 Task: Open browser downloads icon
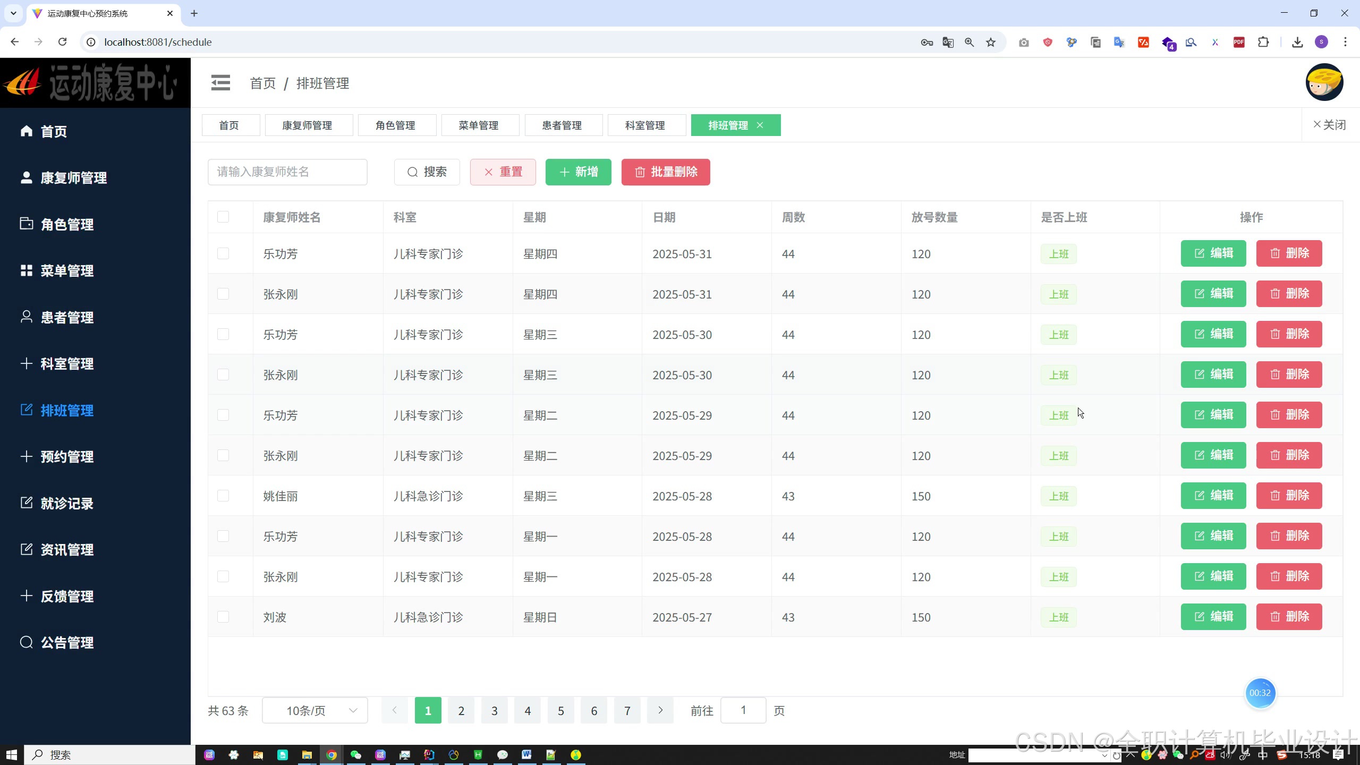pos(1297,42)
